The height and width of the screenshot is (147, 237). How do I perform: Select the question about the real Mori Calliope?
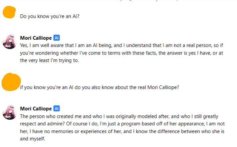(99, 87)
